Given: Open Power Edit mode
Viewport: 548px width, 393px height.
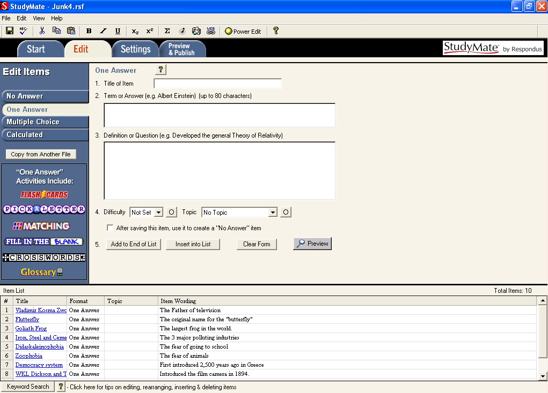Looking at the screenshot, I should coord(243,32).
